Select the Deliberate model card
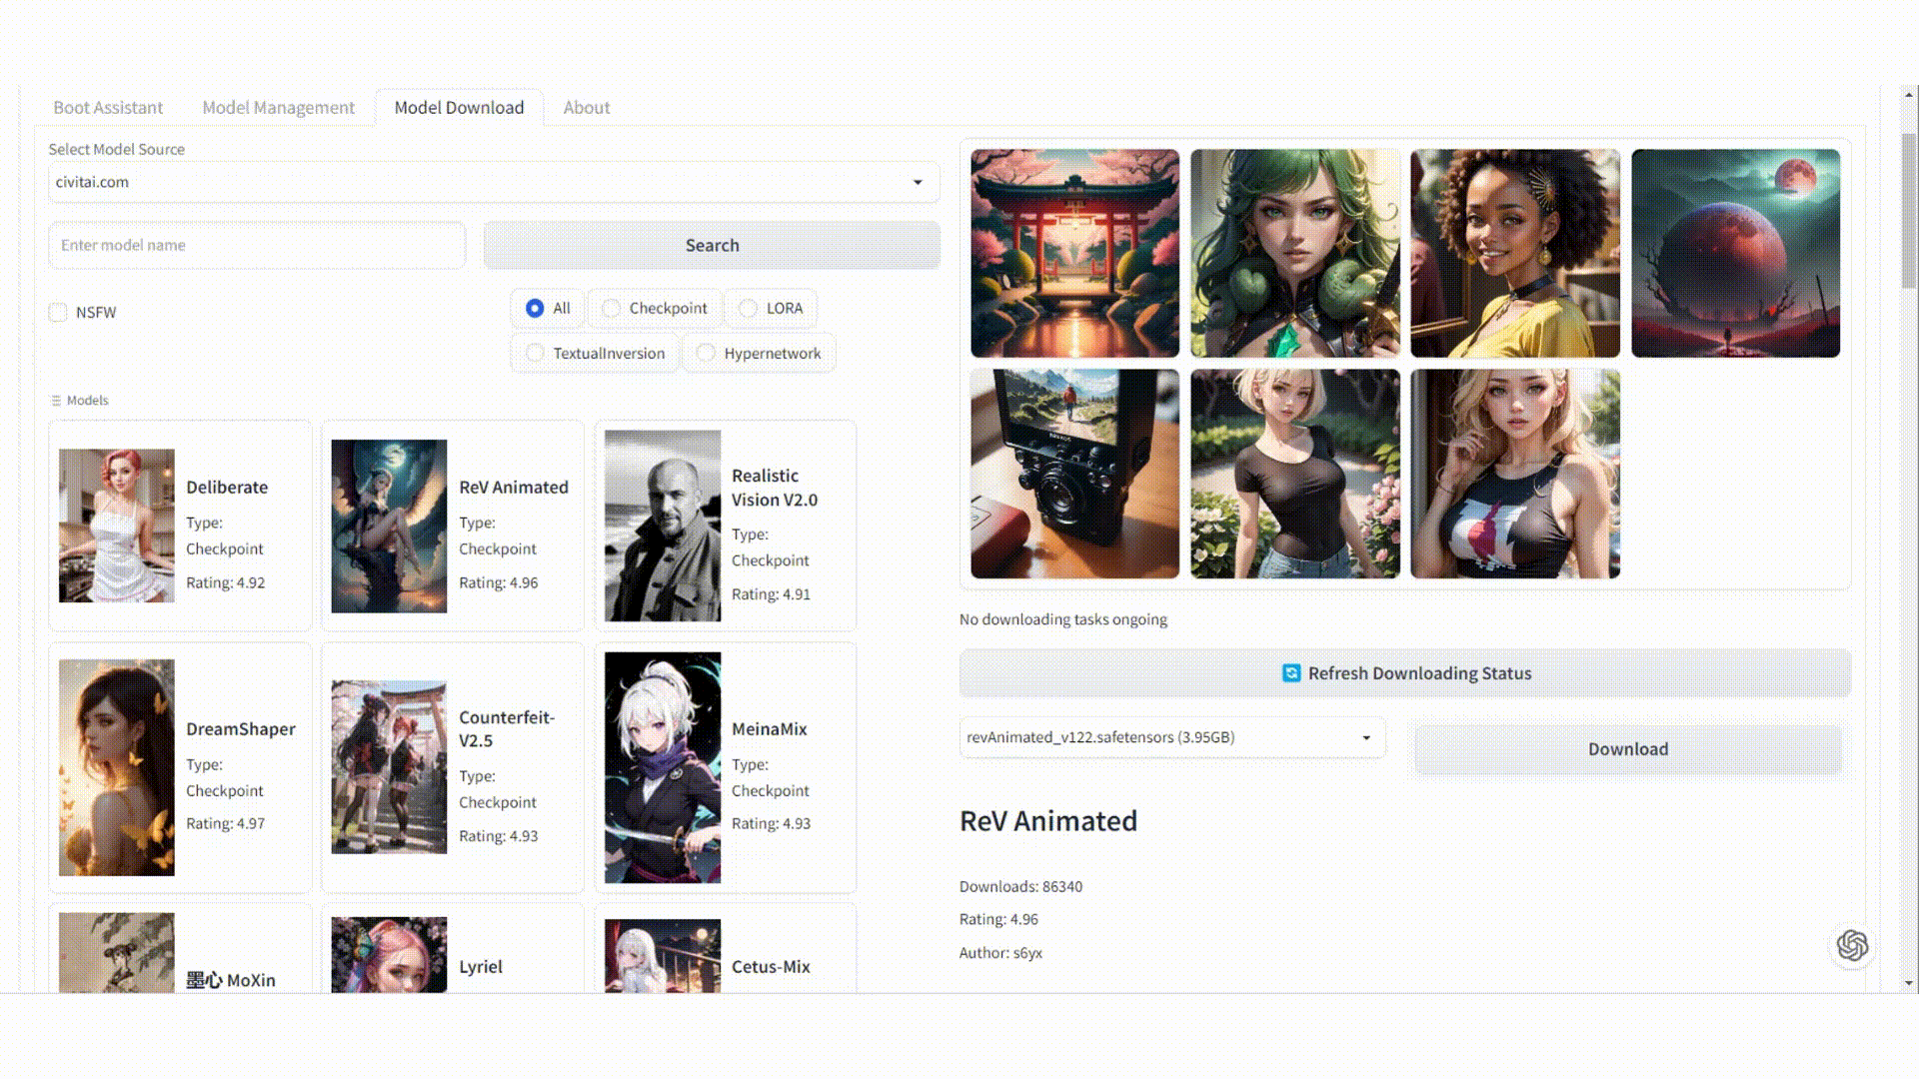 point(180,526)
